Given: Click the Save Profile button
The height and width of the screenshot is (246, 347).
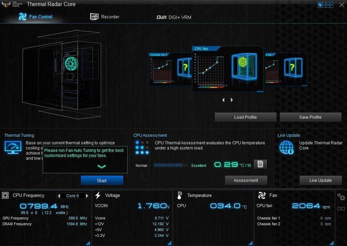Looking at the screenshot, I should 310,117.
